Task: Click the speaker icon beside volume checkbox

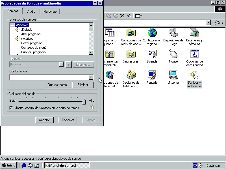Action: pos(92,107)
